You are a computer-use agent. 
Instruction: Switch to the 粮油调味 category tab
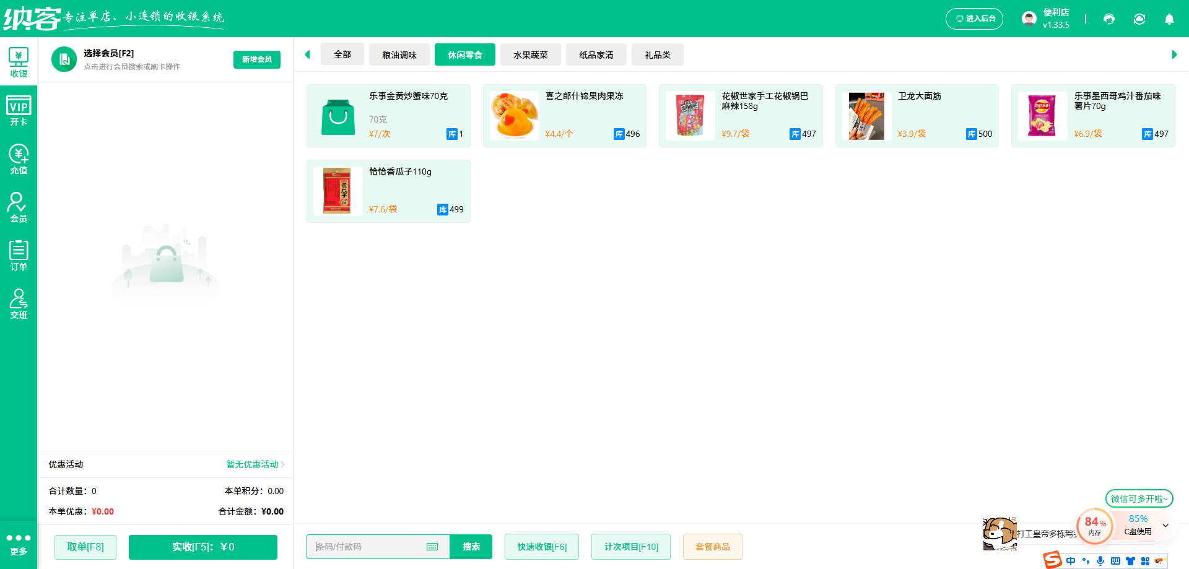tap(399, 54)
